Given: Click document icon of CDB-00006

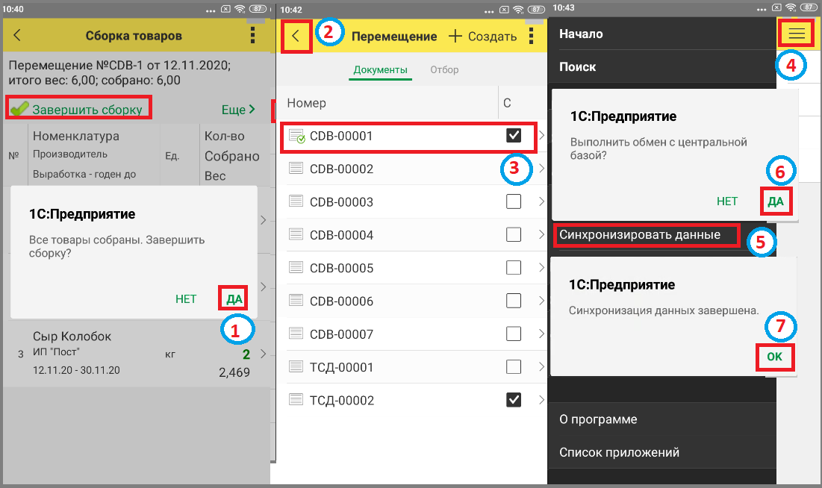Looking at the screenshot, I should point(296,300).
